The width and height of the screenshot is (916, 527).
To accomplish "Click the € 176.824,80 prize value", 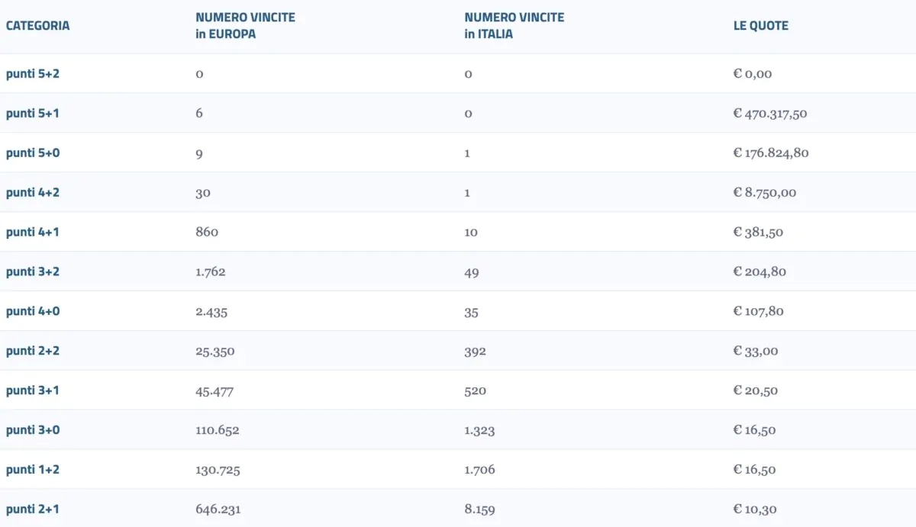I will point(770,153).
